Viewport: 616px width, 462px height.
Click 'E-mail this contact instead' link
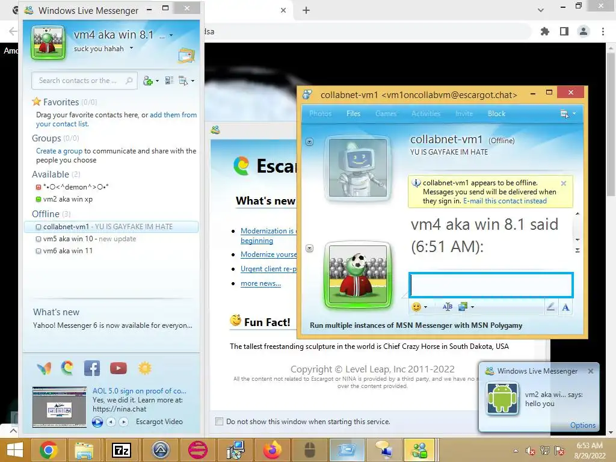tap(505, 201)
